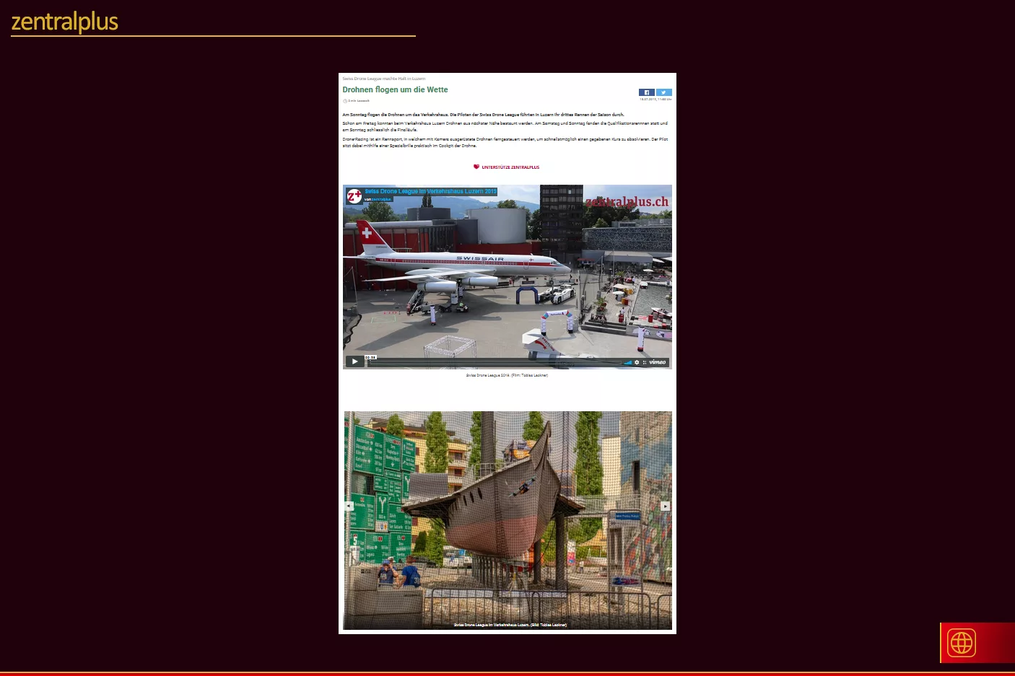Click the zentralplus heading at top left
This screenshot has height=676, width=1015.
[x=65, y=22]
